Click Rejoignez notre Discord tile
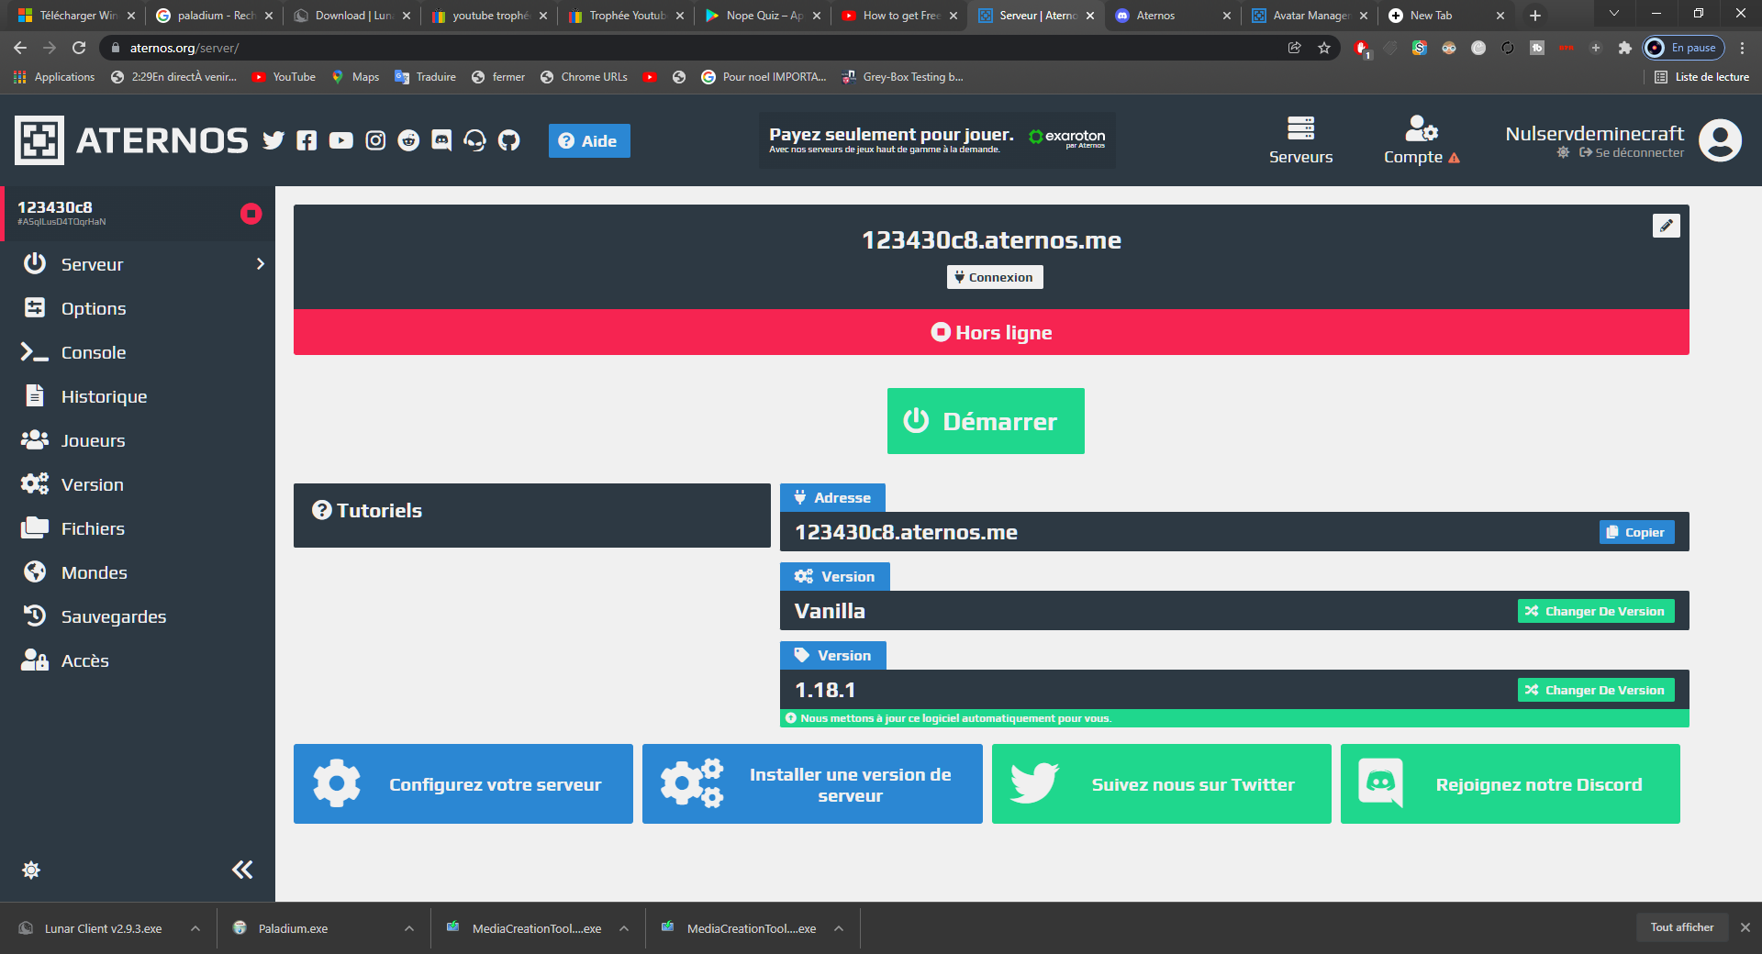The width and height of the screenshot is (1762, 954). [x=1511, y=783]
